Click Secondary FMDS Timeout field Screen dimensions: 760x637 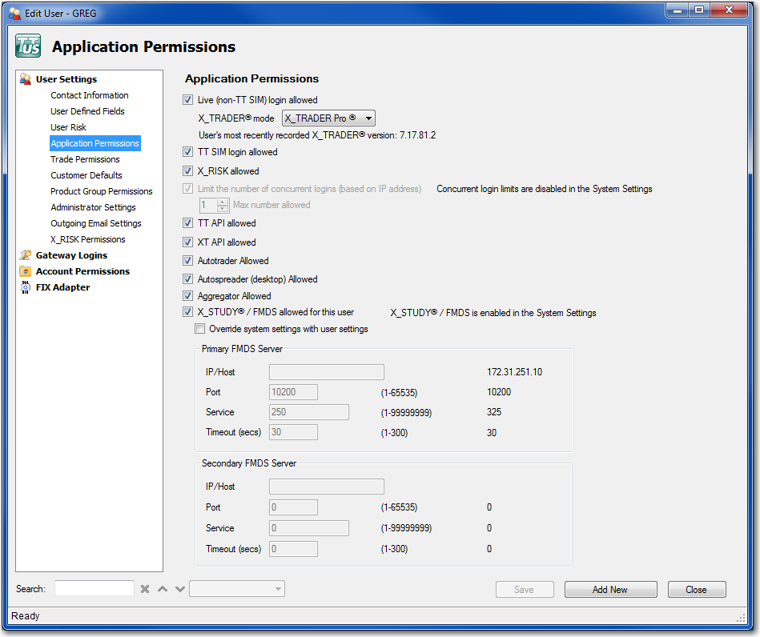point(294,549)
